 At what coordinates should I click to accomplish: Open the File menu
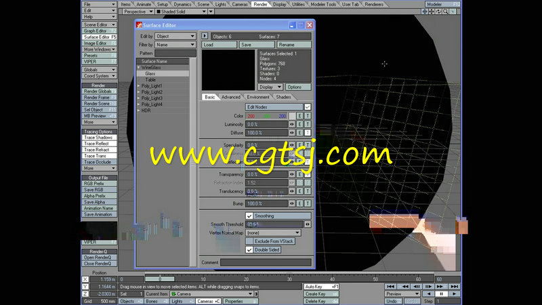click(x=99, y=5)
